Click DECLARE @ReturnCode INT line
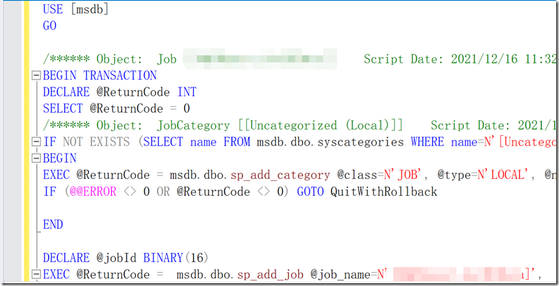Viewport: 559px width, 286px height. pos(120,92)
